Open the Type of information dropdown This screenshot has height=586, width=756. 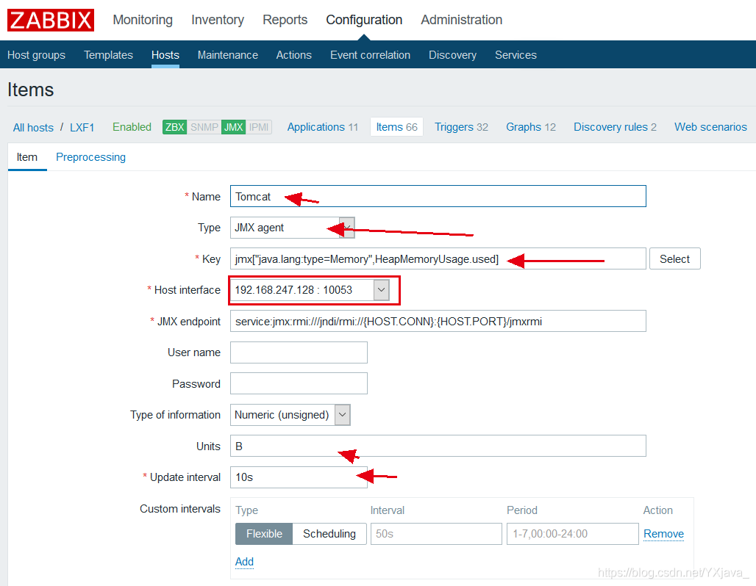[290, 415]
